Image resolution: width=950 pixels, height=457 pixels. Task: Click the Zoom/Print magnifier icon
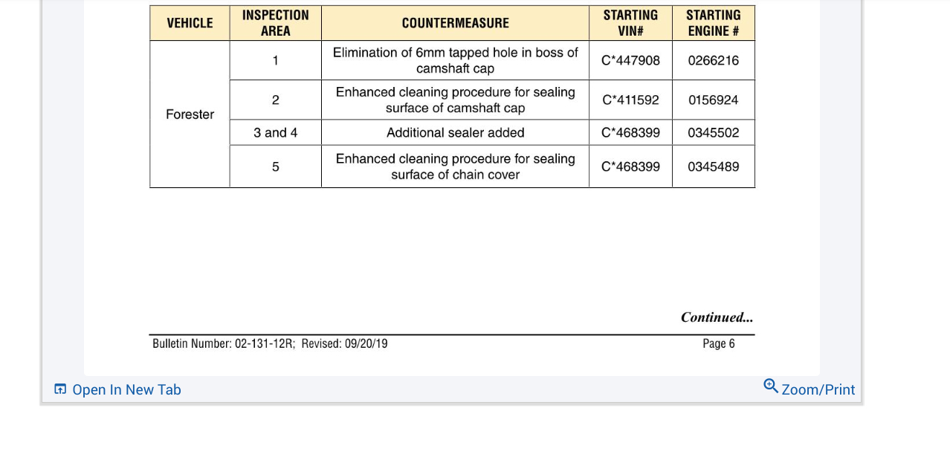tap(771, 386)
